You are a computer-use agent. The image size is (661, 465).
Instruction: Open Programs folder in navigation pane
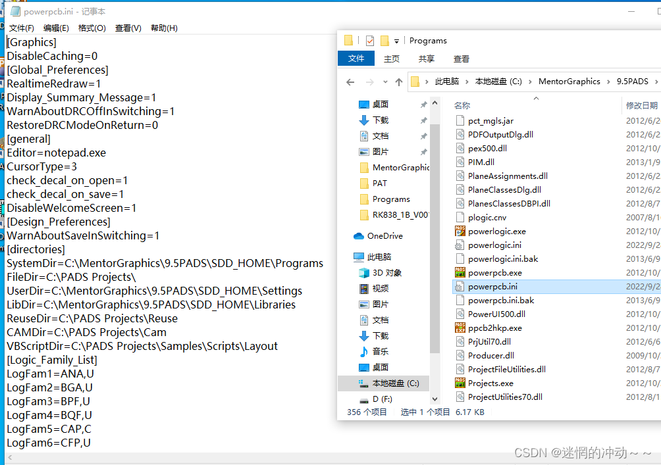click(391, 199)
